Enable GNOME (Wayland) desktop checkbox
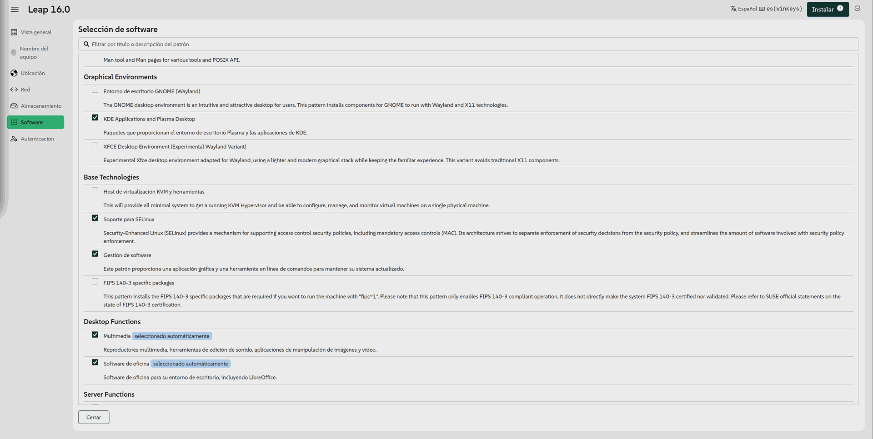Screen dimensions: 873x439 pyautogui.click(x=95, y=90)
